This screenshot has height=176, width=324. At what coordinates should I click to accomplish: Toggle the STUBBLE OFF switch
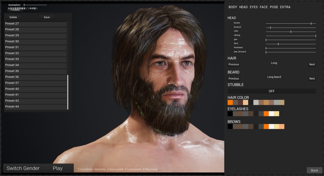pyautogui.click(x=272, y=91)
